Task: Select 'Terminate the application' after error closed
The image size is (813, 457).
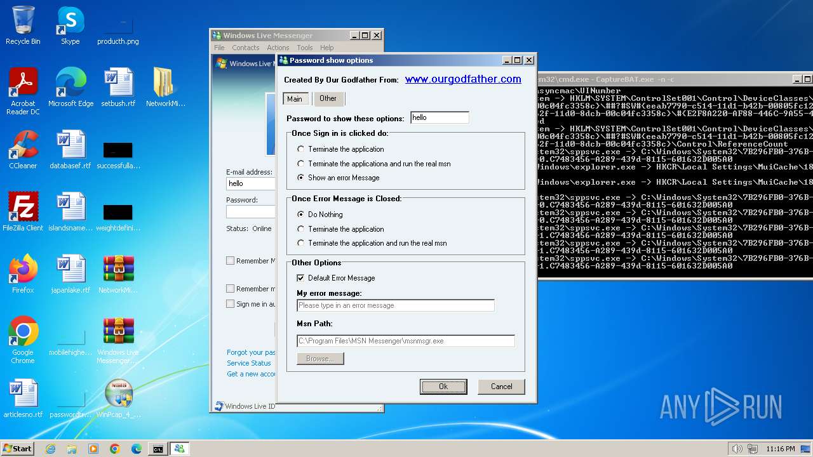Action: pyautogui.click(x=301, y=229)
